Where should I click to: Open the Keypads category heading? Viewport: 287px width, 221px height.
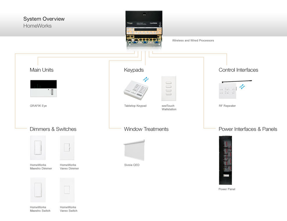pyautogui.click(x=134, y=70)
